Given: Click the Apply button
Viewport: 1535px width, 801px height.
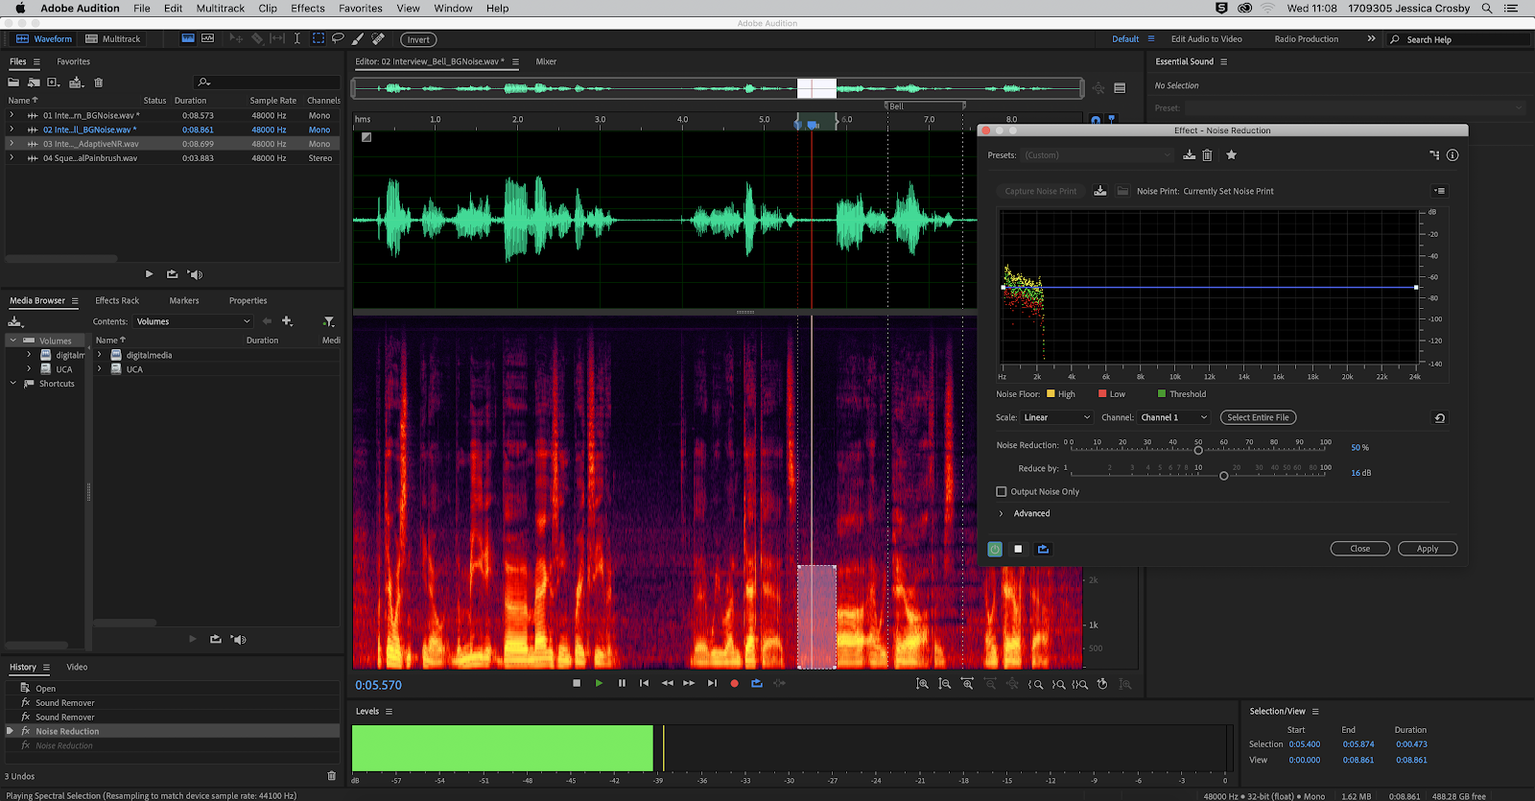Looking at the screenshot, I should click(1428, 549).
